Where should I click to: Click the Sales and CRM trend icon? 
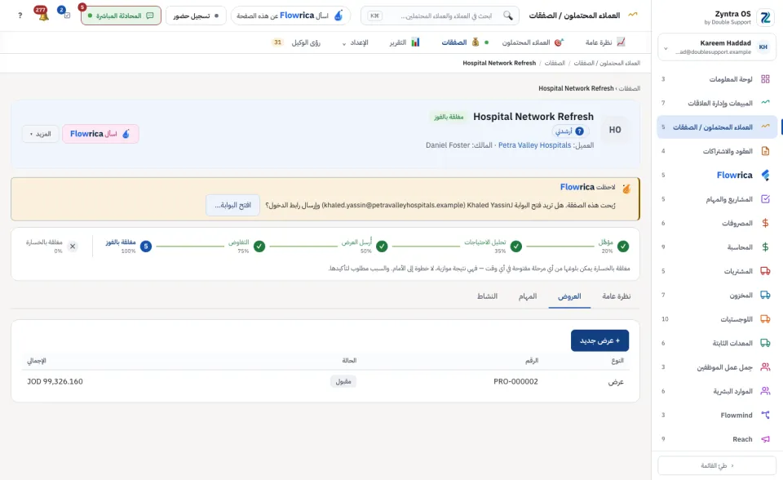tap(765, 103)
